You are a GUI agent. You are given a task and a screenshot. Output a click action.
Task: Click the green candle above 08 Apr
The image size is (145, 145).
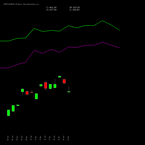tap(22, 90)
